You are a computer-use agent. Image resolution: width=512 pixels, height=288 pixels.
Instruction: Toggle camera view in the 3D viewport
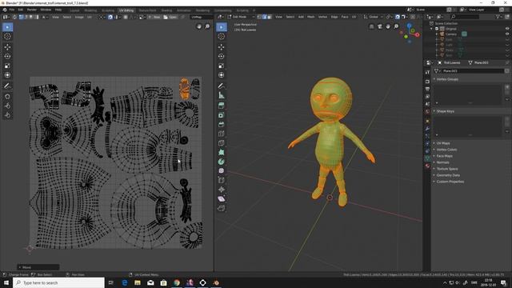380,26
